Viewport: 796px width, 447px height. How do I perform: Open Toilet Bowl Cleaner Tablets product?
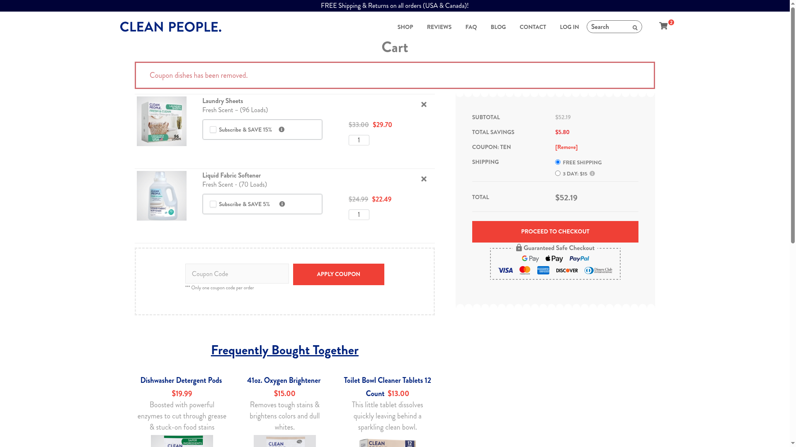tap(387, 387)
